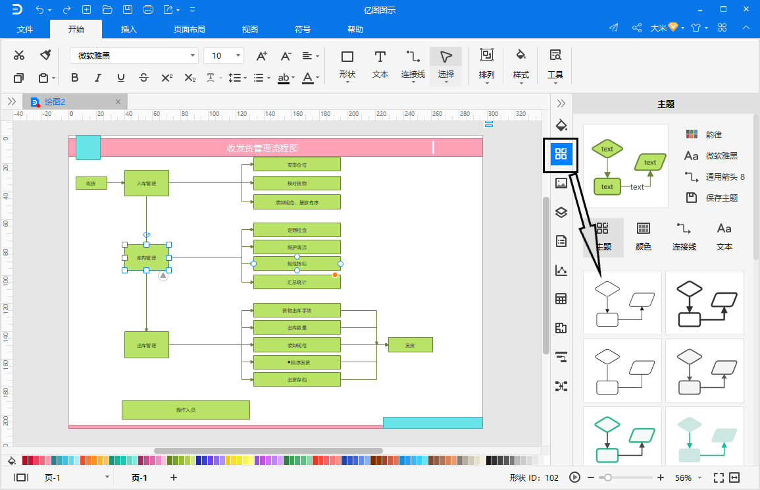
Task: Select the 文本 text tool
Action: (x=380, y=65)
